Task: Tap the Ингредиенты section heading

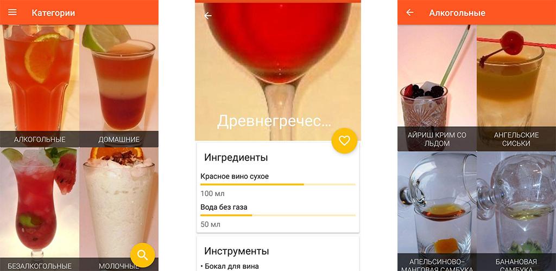Action: point(236,157)
